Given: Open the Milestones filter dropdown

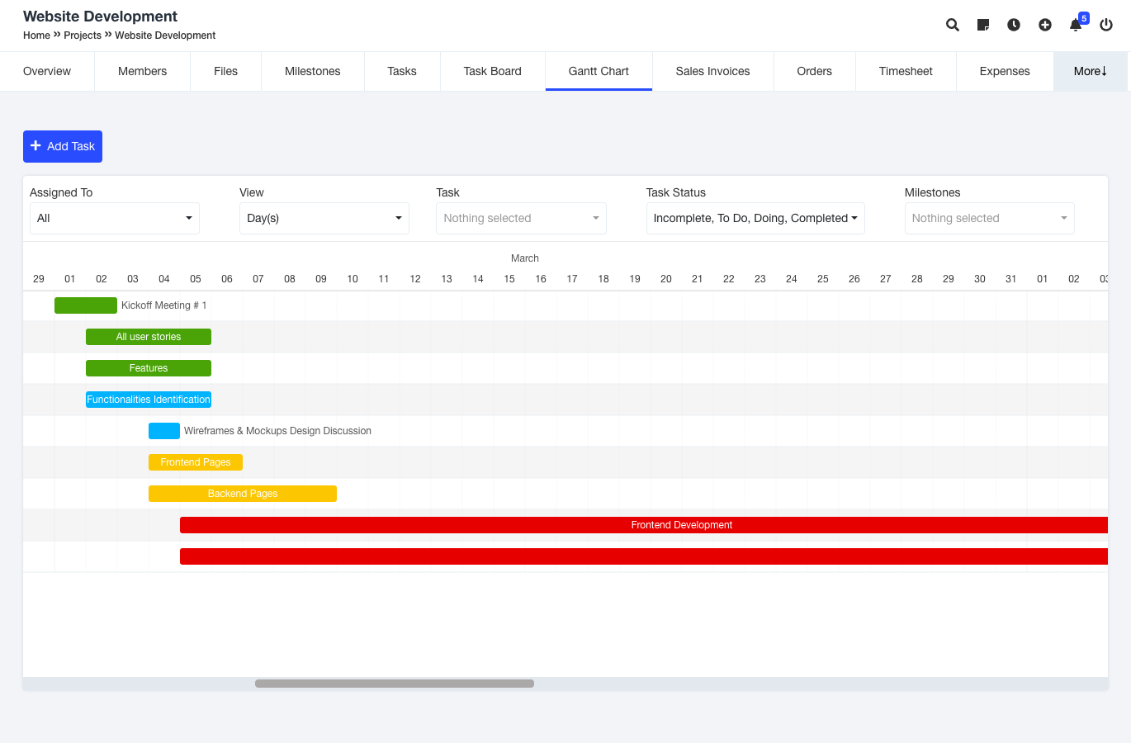Looking at the screenshot, I should 989,218.
